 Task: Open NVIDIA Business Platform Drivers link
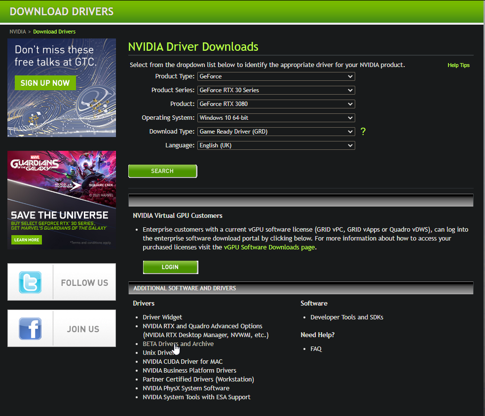coord(189,370)
